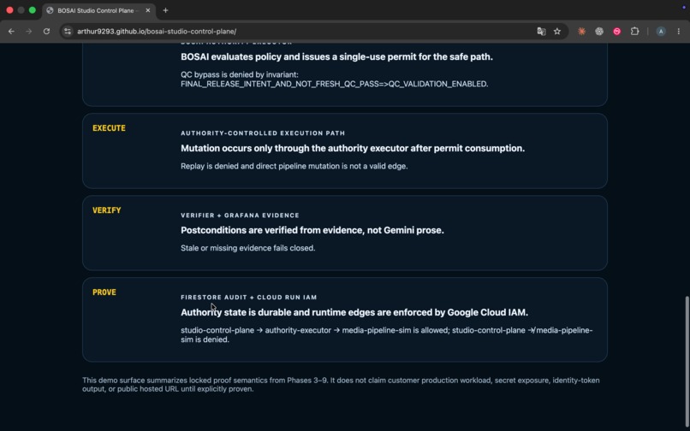Click the VERIFY step label
Viewport: 690px width, 431px height.
(x=106, y=210)
